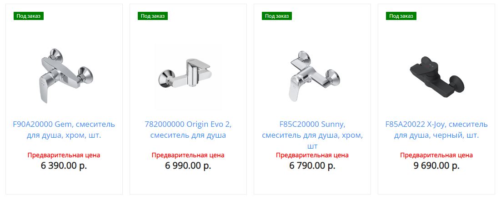Click 'Предварительная цена' label under Origin Evo 2
This screenshot has height=200, width=501.
click(188, 155)
